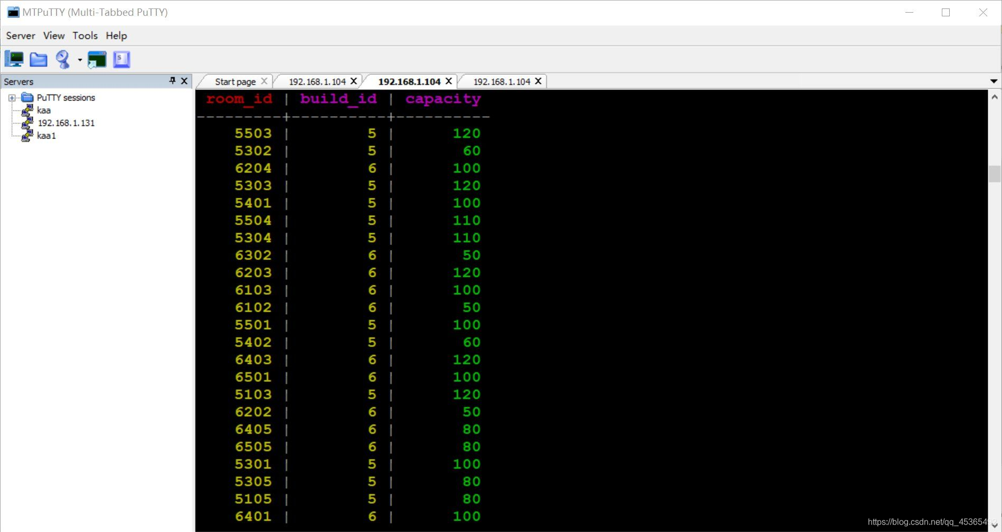Click the MTPuTTY application icon in title bar
The width and height of the screenshot is (1002, 532).
coord(13,12)
